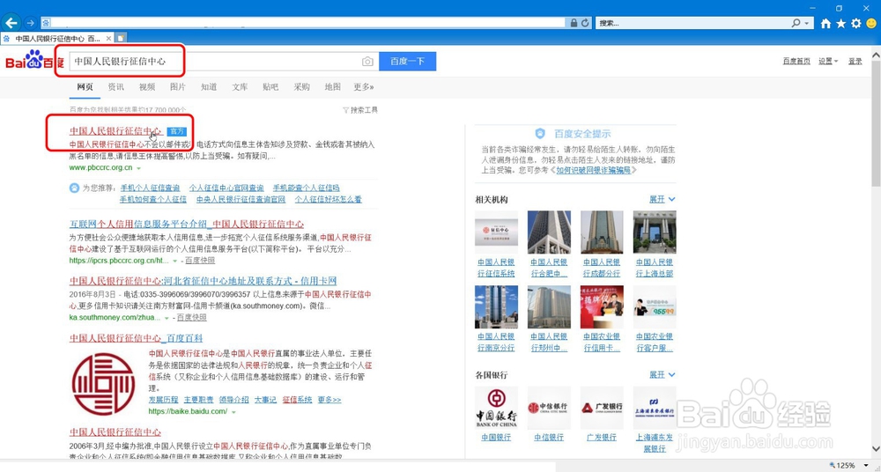The image size is (881, 472).
Task: Open the Favorites star icon
Action: (840, 23)
